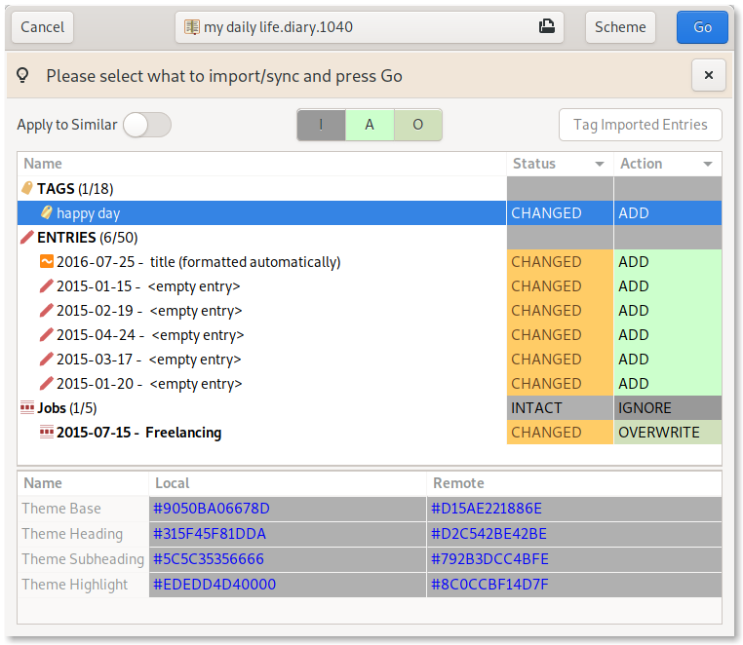The image size is (743, 645).
Task: Toggle the Apply to Similar switch
Action: click(x=146, y=125)
